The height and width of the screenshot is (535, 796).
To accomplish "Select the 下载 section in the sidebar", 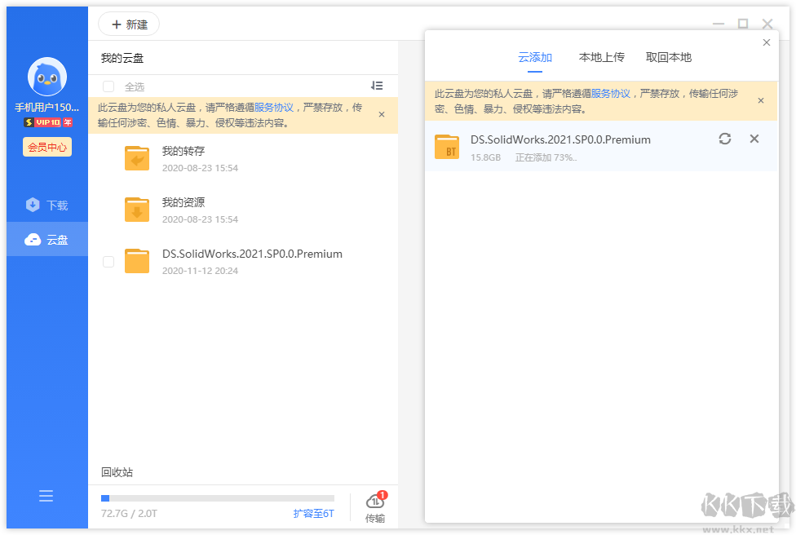I will (x=46, y=205).
